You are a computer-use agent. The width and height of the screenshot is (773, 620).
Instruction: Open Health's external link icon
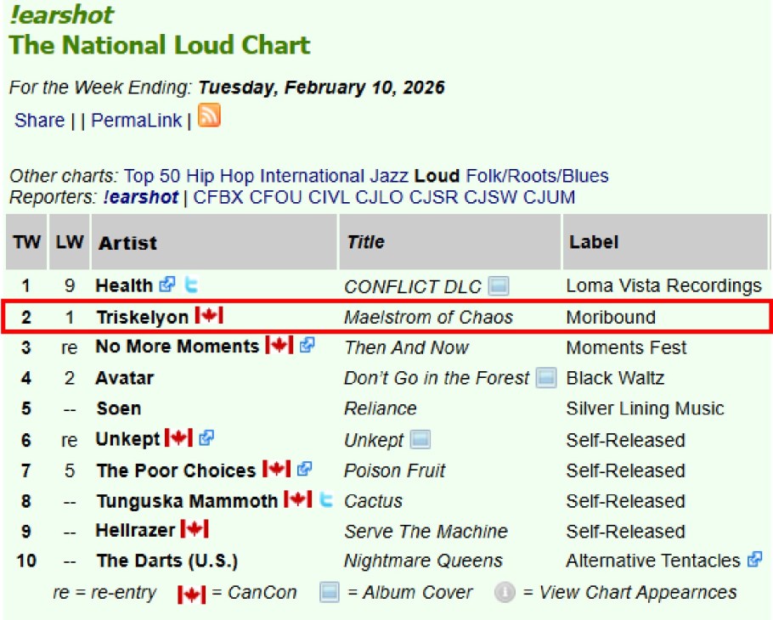(168, 285)
